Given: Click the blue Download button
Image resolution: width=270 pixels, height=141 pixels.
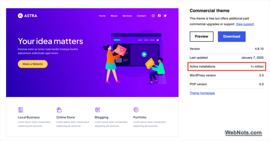Looking at the screenshot, I should click(232, 37).
